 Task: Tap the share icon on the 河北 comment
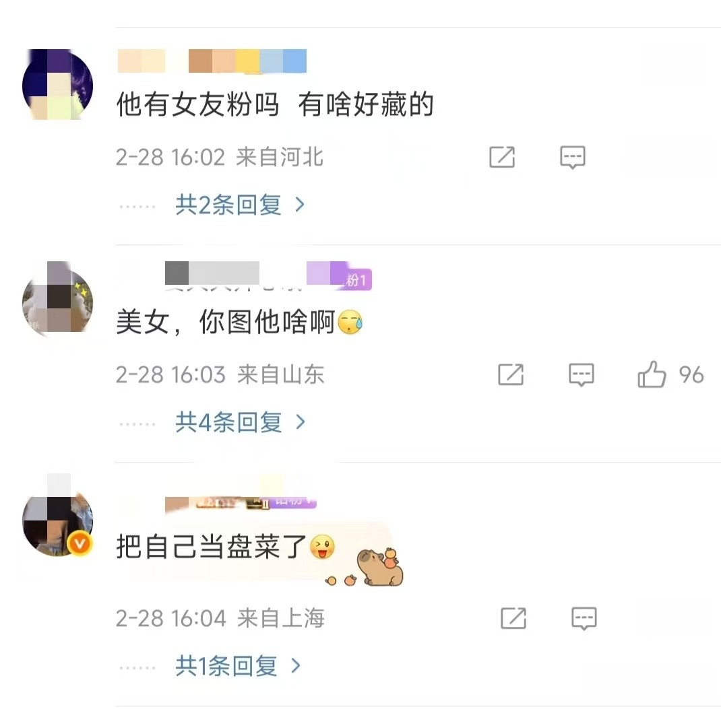501,157
